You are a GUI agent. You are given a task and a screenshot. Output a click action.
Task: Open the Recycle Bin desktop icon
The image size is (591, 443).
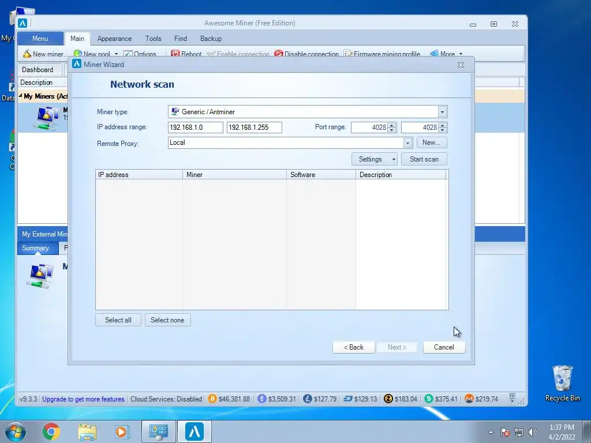click(x=562, y=383)
